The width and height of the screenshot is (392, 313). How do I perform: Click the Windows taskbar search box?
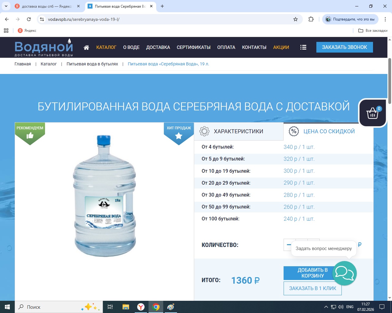59,307
